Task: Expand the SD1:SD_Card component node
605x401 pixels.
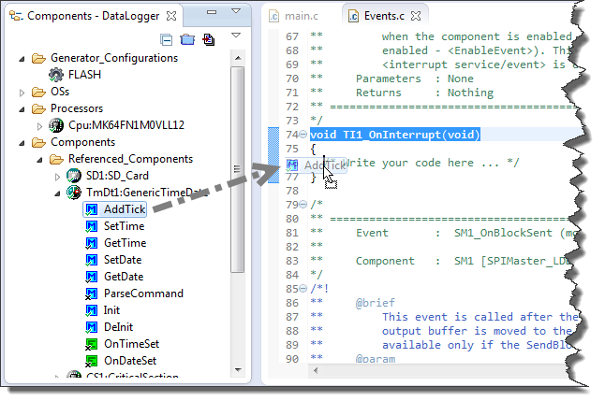Action: [58, 176]
